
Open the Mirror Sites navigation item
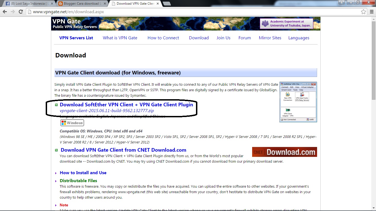tap(270, 38)
